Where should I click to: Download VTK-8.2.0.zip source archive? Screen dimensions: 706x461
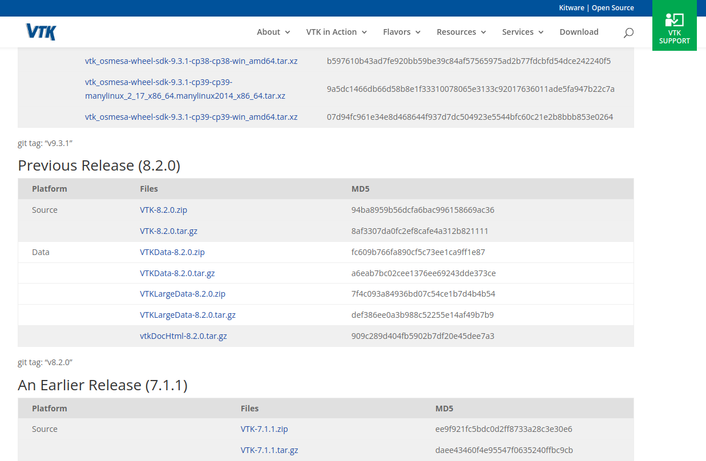click(164, 209)
